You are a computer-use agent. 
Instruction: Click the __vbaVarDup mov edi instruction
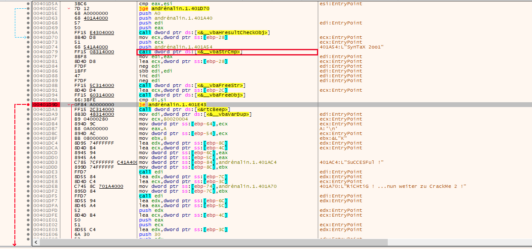(195, 114)
